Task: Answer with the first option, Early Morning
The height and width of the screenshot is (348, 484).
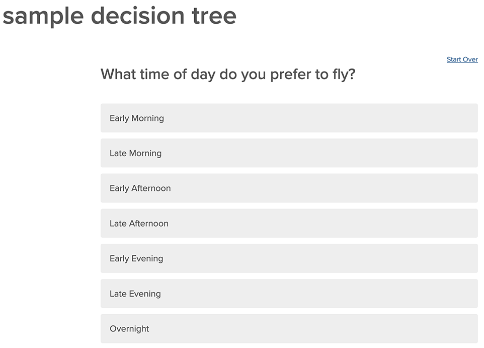Action: pos(289,118)
